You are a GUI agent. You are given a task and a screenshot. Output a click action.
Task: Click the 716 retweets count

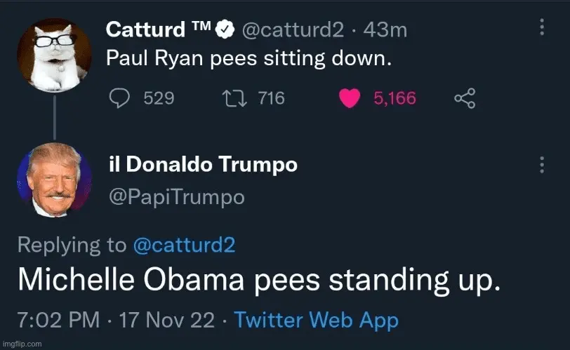[x=271, y=98]
